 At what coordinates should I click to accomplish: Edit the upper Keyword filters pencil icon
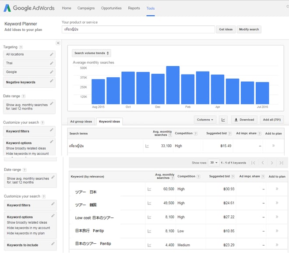pos(52,130)
